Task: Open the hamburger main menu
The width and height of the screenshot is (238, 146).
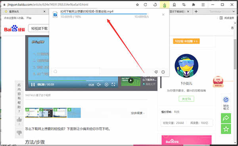Action: (x=203, y=5)
